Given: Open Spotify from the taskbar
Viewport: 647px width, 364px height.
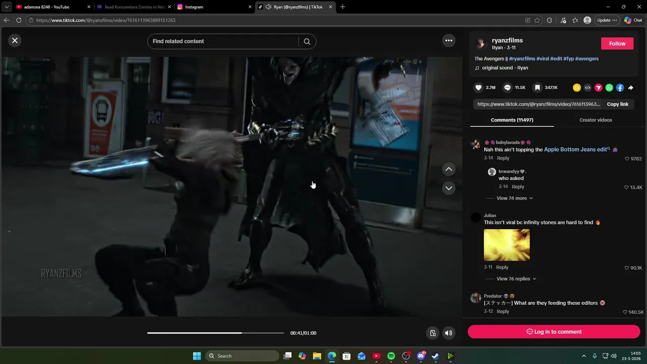Looking at the screenshot, I should click(391, 356).
